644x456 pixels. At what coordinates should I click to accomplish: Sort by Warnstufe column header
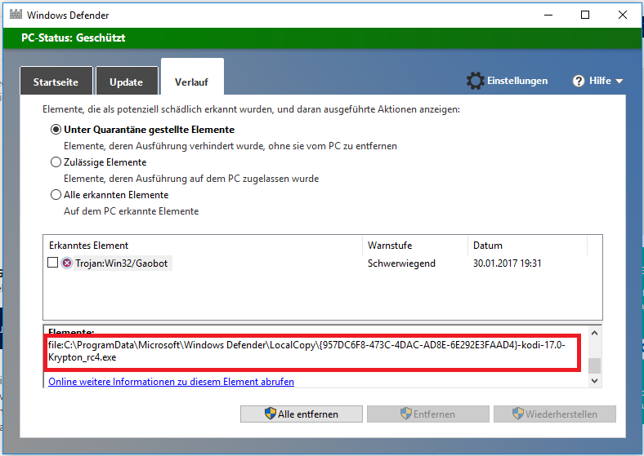[415, 246]
